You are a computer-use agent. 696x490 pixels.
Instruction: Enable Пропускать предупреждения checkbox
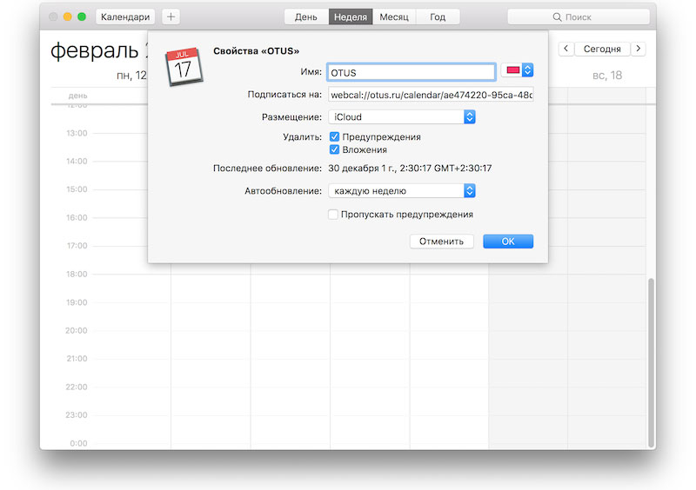(333, 215)
